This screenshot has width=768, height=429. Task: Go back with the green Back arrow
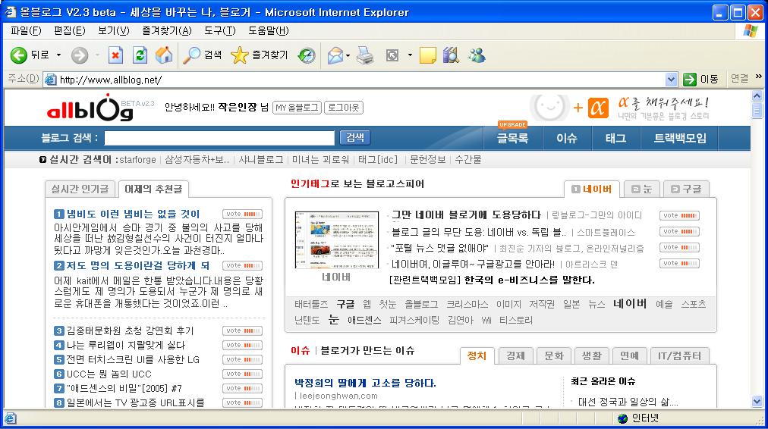(19, 55)
